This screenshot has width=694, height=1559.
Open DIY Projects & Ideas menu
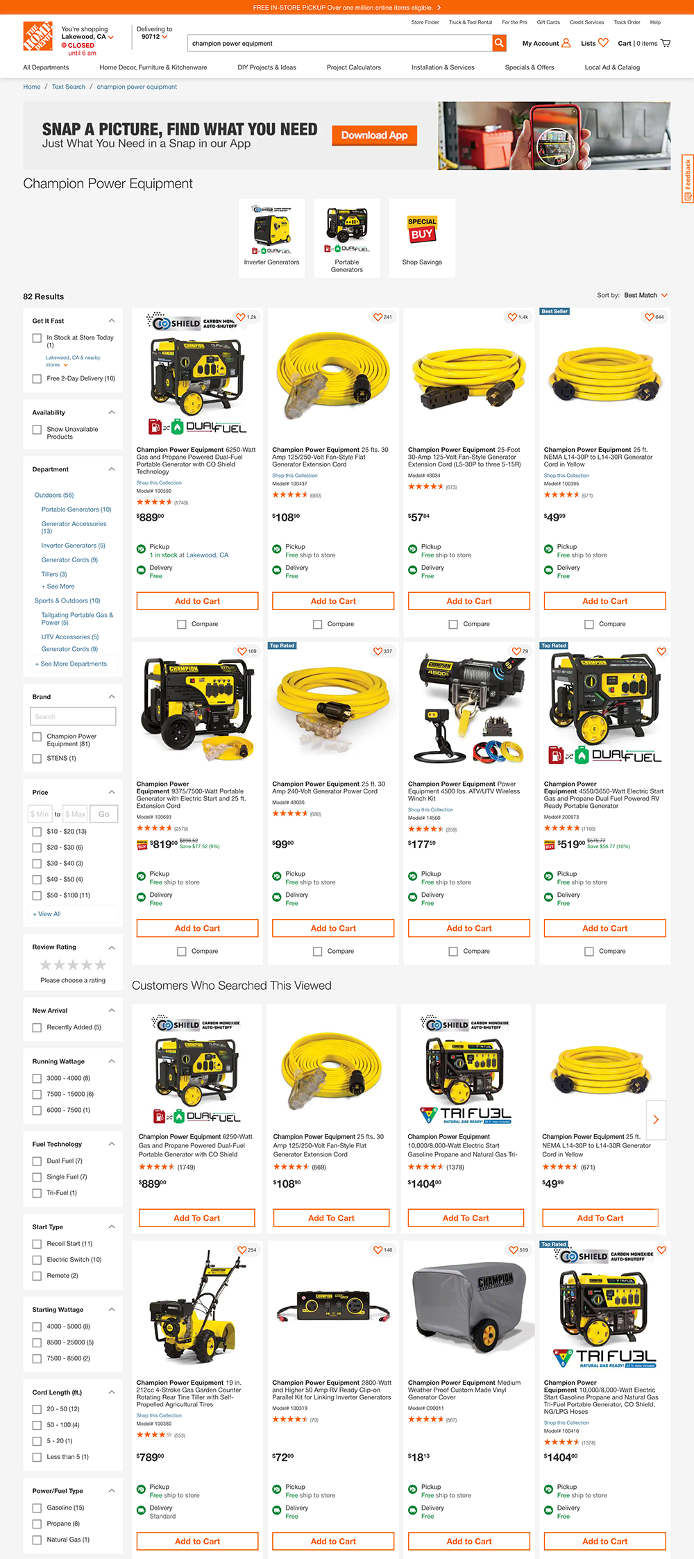[x=266, y=67]
